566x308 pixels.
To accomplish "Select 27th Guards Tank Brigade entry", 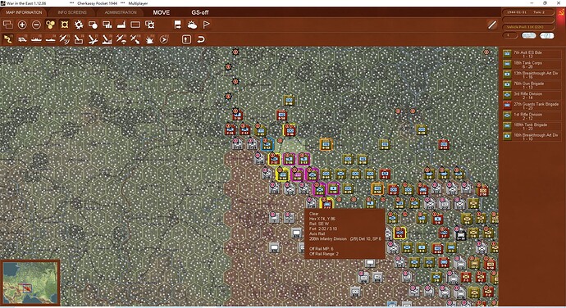I will (531, 106).
